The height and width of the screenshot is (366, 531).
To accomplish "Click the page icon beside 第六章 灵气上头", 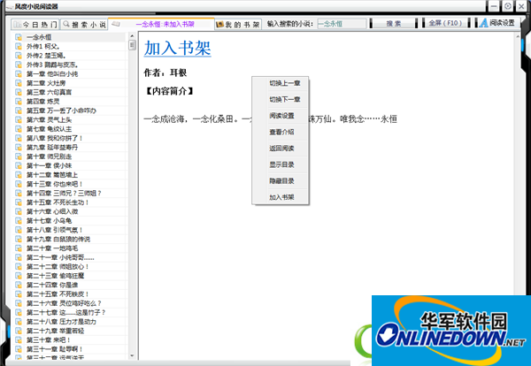I will [19, 119].
